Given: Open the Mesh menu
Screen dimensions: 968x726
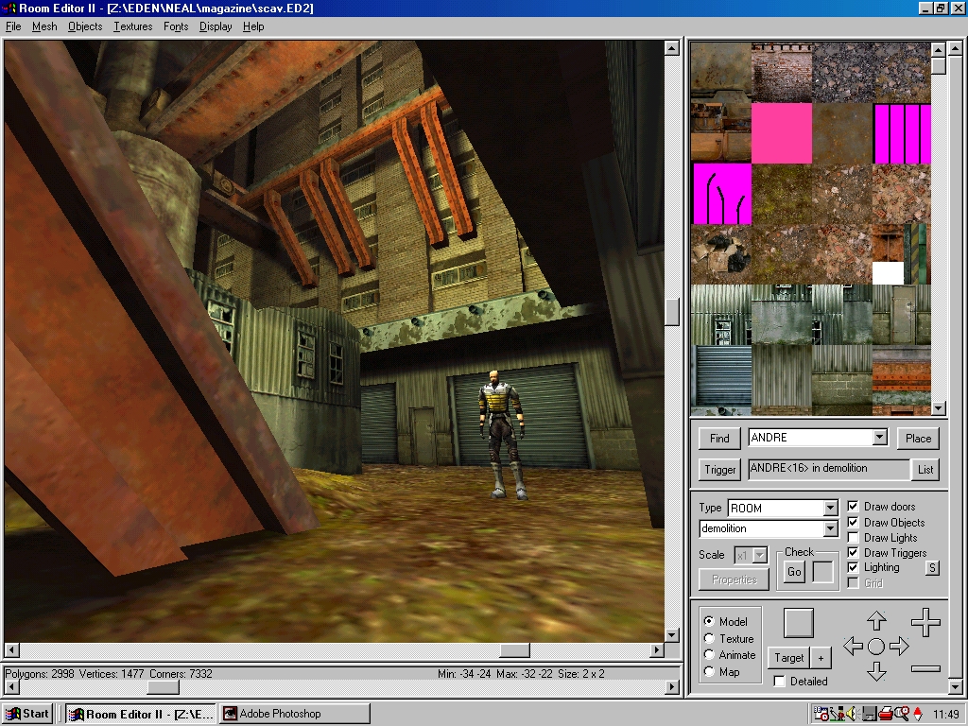Looking at the screenshot, I should (x=44, y=26).
